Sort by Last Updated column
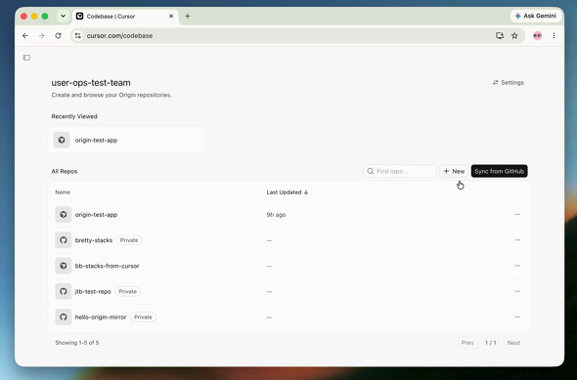 [287, 192]
